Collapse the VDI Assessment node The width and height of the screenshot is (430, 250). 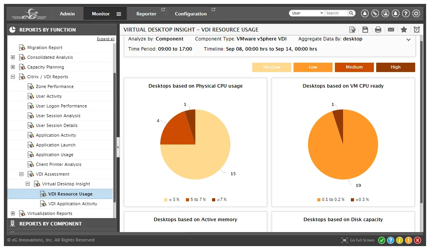tap(21, 174)
